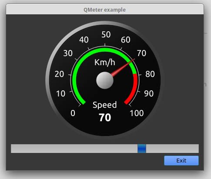Viewport: 211px width, 179px height.
Task: Click the red needle pointer
Action: click(x=123, y=67)
